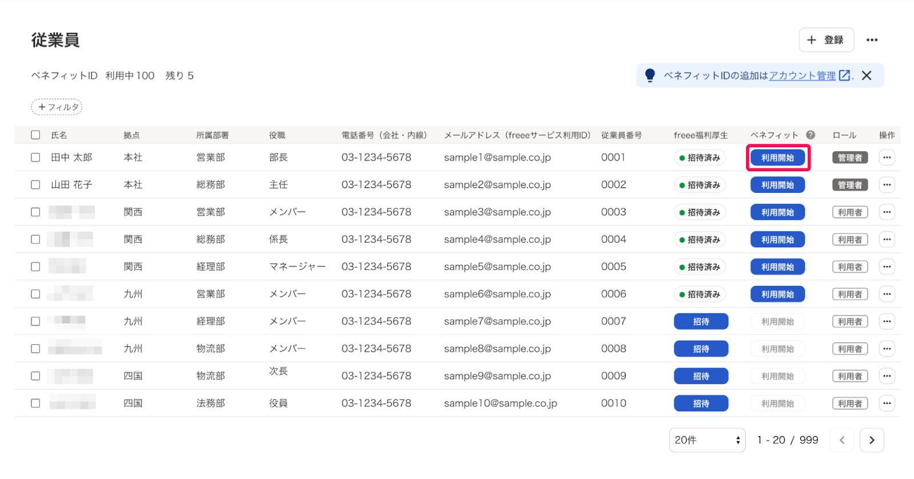This screenshot has width=914, height=479.
Task: Open row actions menu for employee 0005
Action: coord(887,267)
